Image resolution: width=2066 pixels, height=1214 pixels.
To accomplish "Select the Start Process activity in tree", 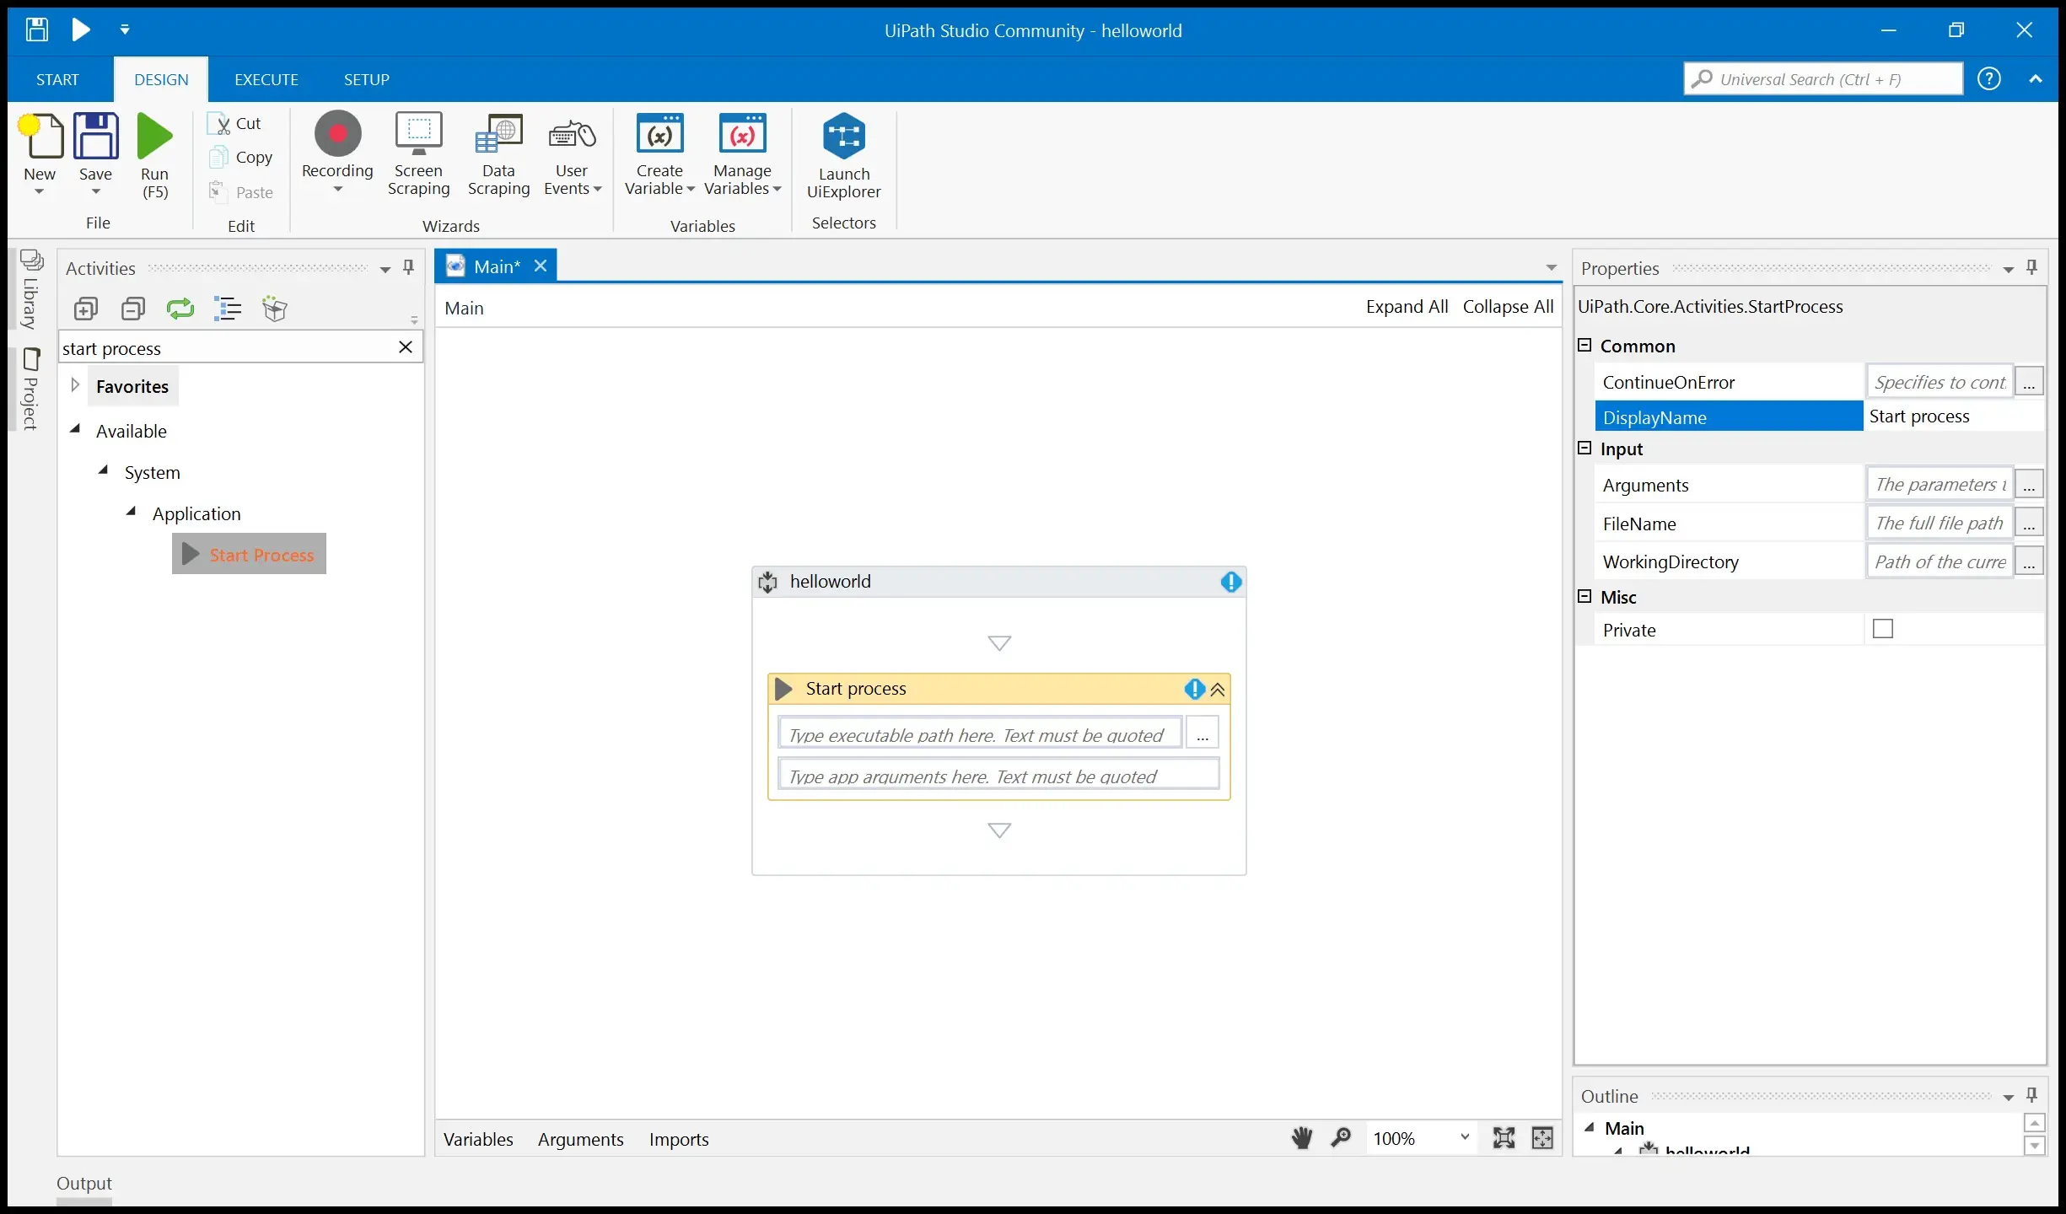I will click(x=250, y=554).
